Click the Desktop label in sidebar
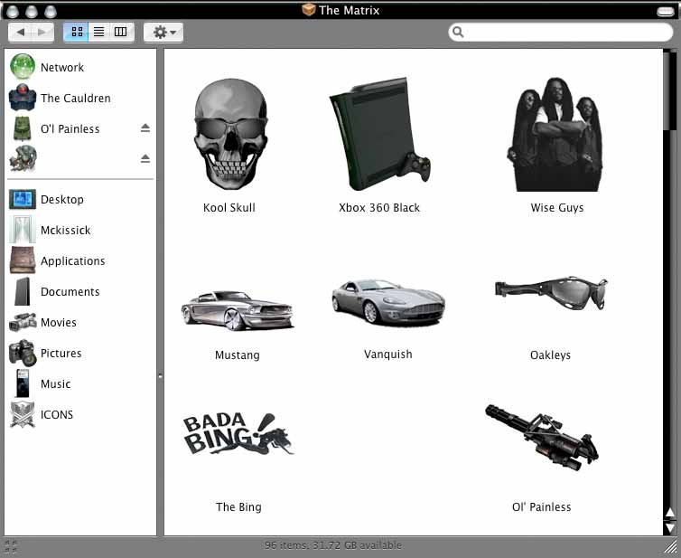 tap(62, 200)
